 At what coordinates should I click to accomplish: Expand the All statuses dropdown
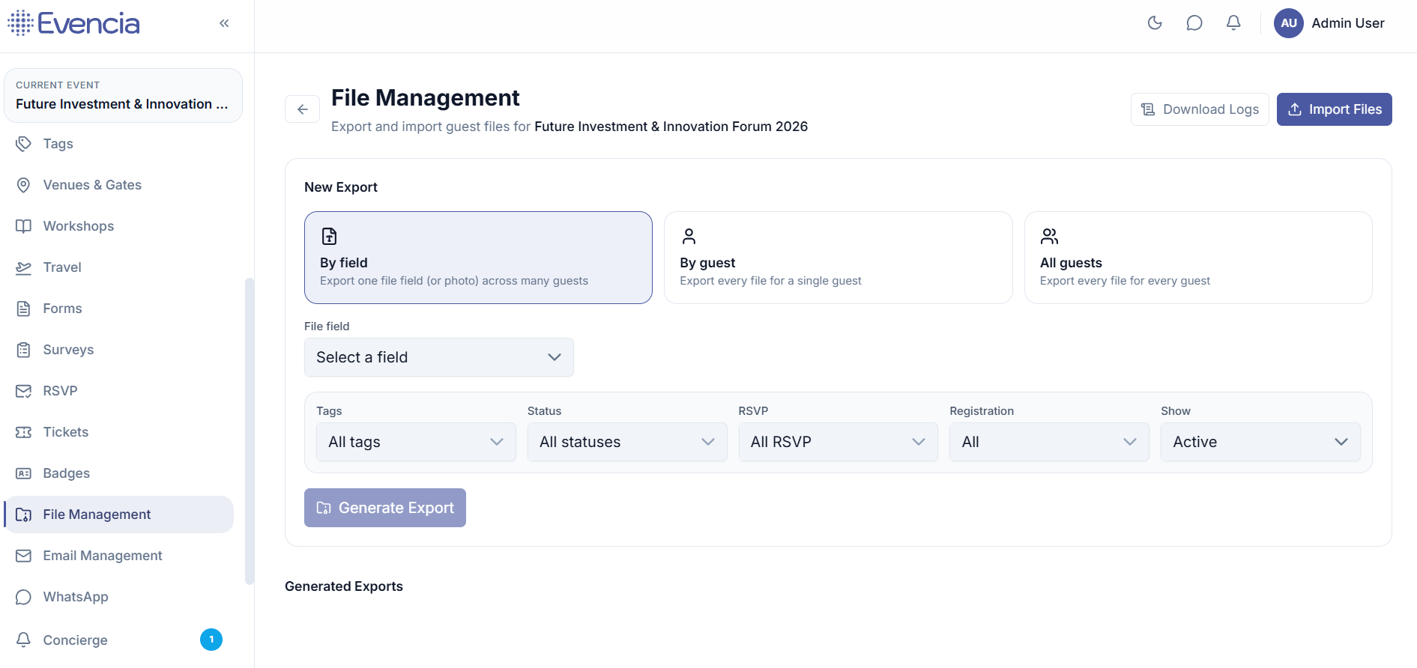tap(627, 442)
